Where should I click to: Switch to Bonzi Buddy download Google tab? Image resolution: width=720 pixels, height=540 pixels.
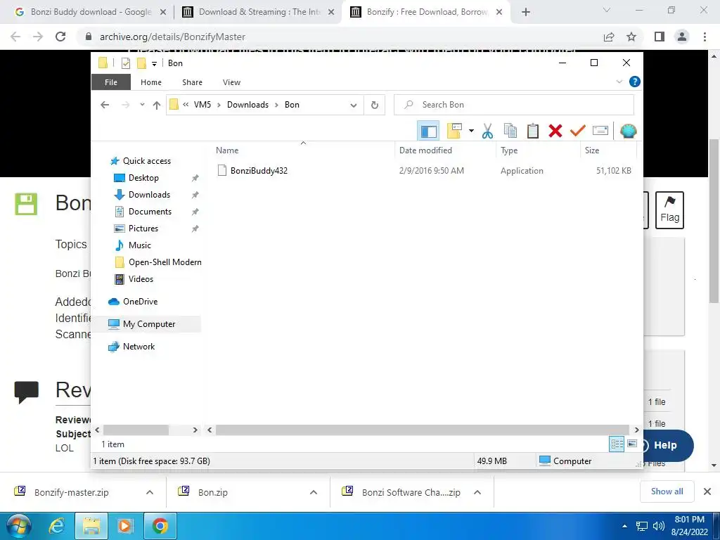91,12
